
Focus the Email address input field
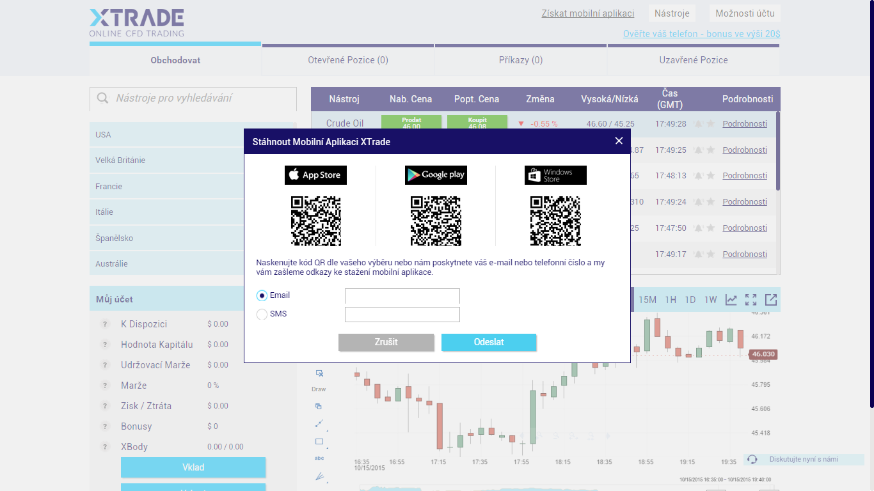(402, 296)
